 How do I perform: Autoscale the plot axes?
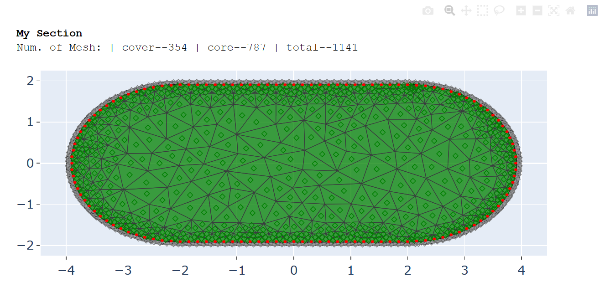(x=553, y=11)
